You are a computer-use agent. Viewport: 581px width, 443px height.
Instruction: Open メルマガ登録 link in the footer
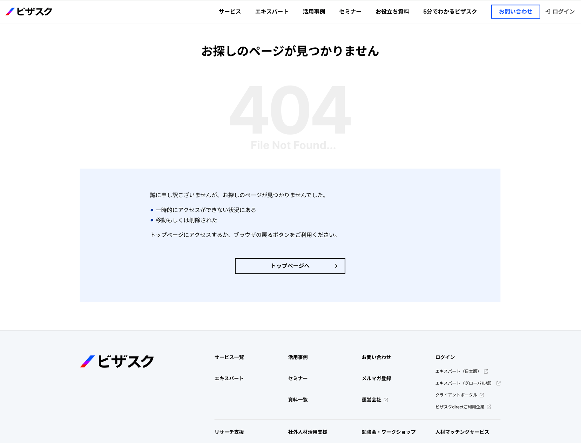point(376,379)
